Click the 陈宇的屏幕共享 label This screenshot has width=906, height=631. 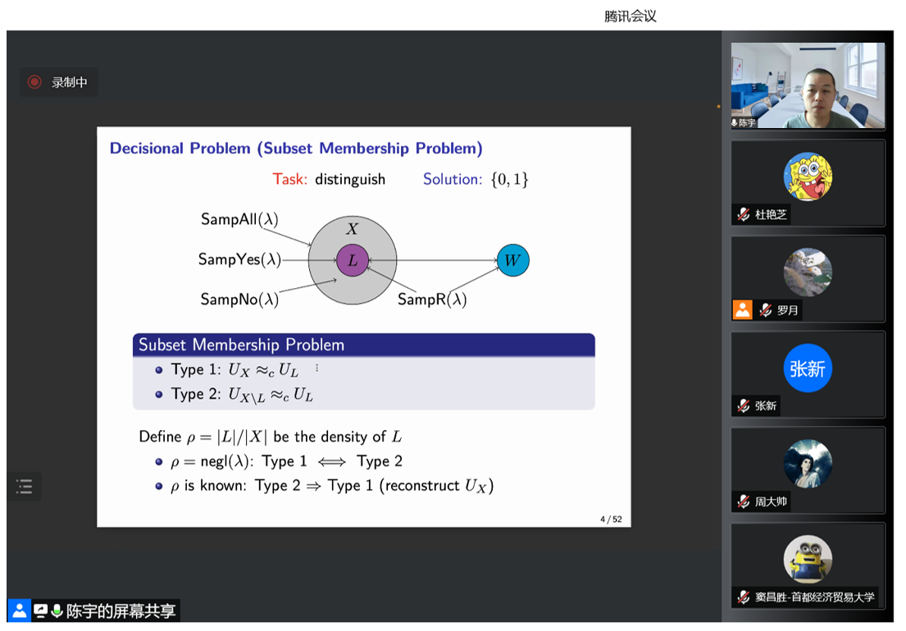coord(121,610)
